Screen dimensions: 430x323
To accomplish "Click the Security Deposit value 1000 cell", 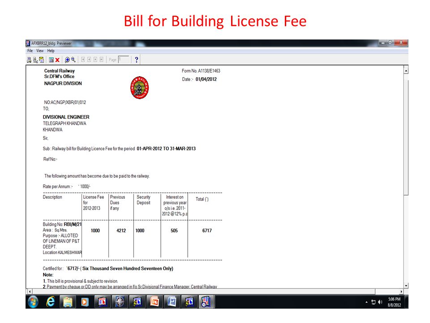I will point(140,231).
